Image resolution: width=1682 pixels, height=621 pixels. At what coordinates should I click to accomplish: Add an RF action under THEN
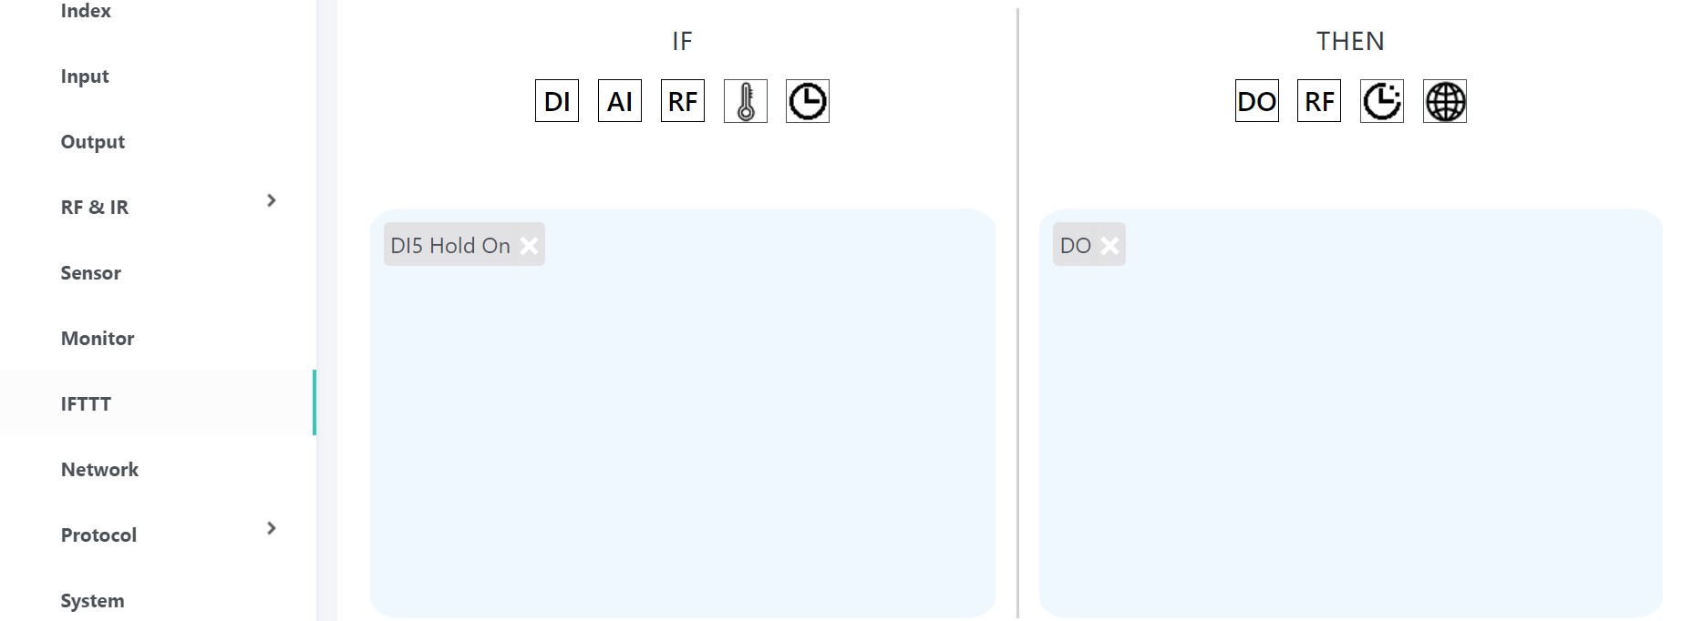(1318, 101)
